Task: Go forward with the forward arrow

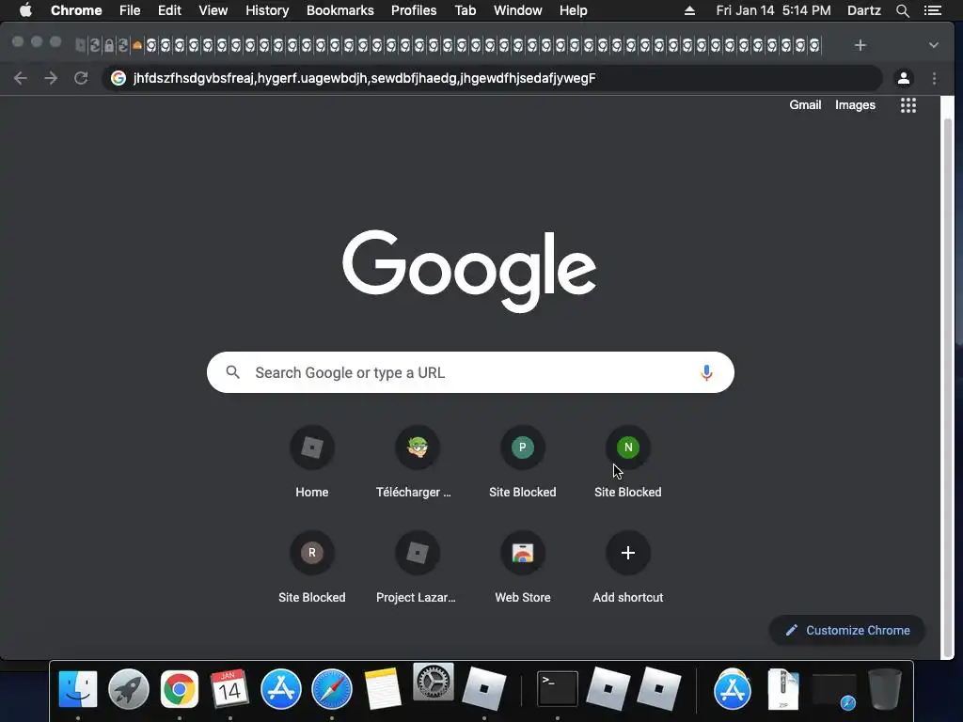Action: [x=51, y=78]
